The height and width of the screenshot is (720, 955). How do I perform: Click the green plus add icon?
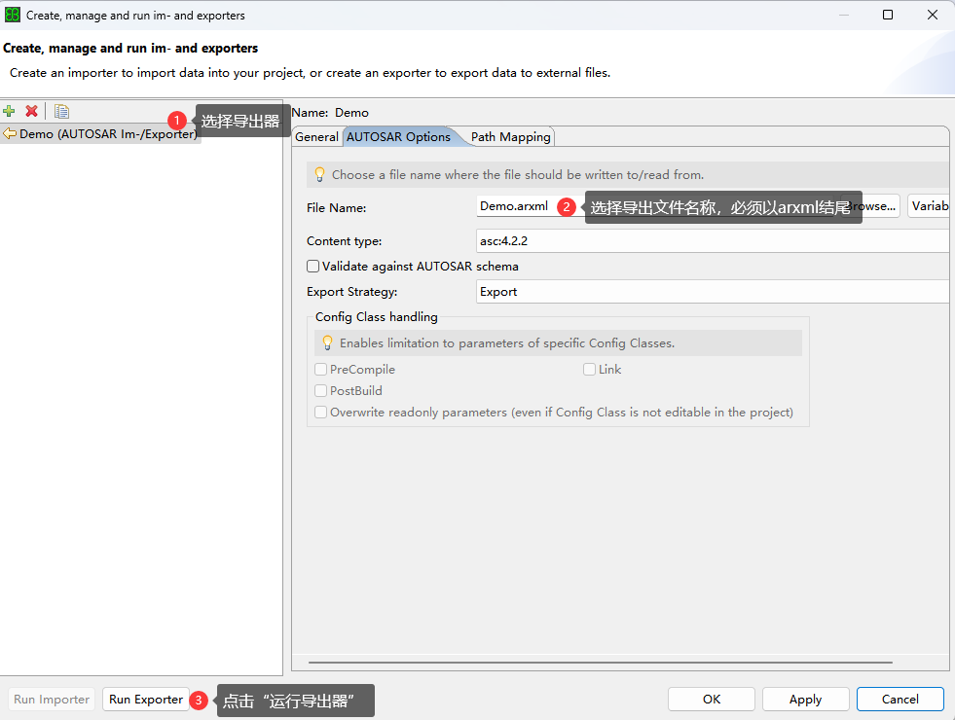point(9,112)
